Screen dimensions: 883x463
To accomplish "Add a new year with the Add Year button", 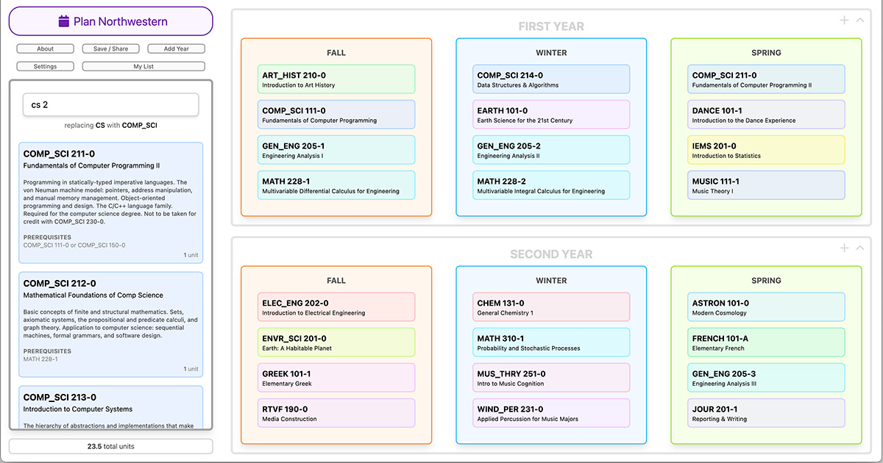I will click(x=177, y=49).
